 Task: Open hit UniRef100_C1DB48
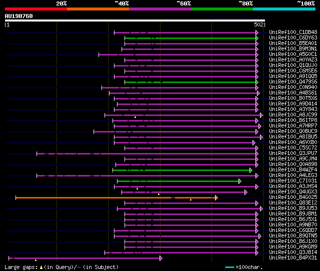pos(293,32)
